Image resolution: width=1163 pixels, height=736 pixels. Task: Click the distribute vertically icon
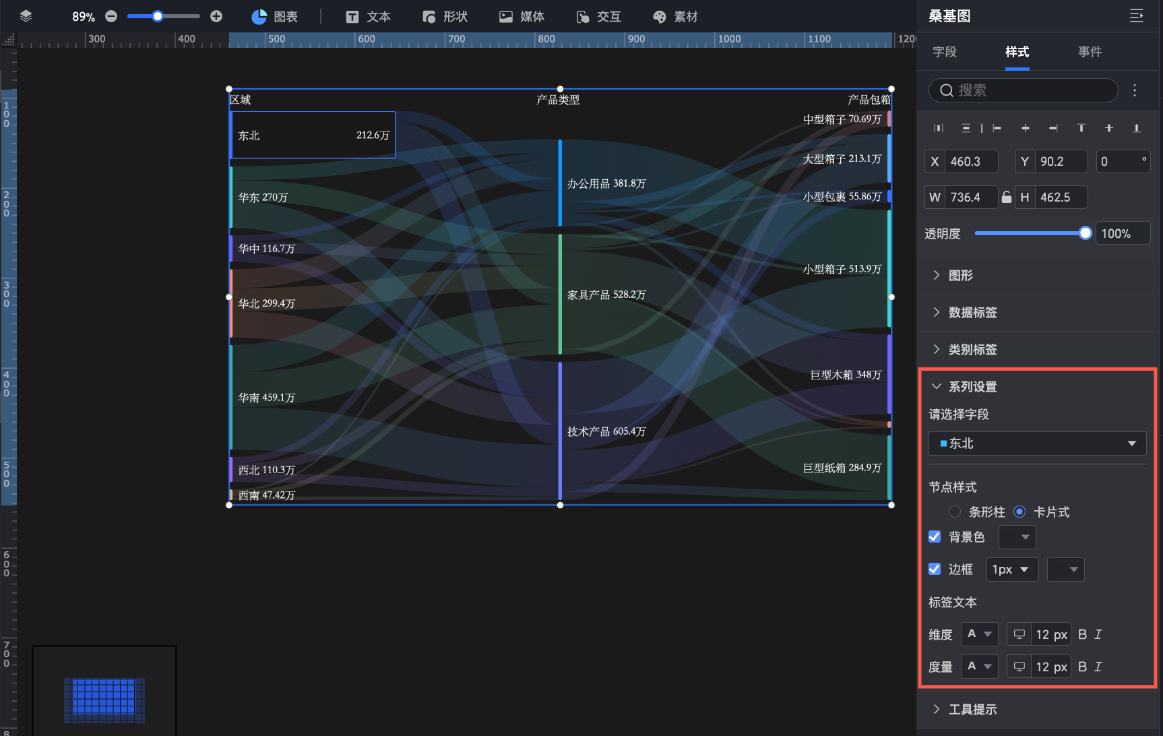tap(966, 128)
